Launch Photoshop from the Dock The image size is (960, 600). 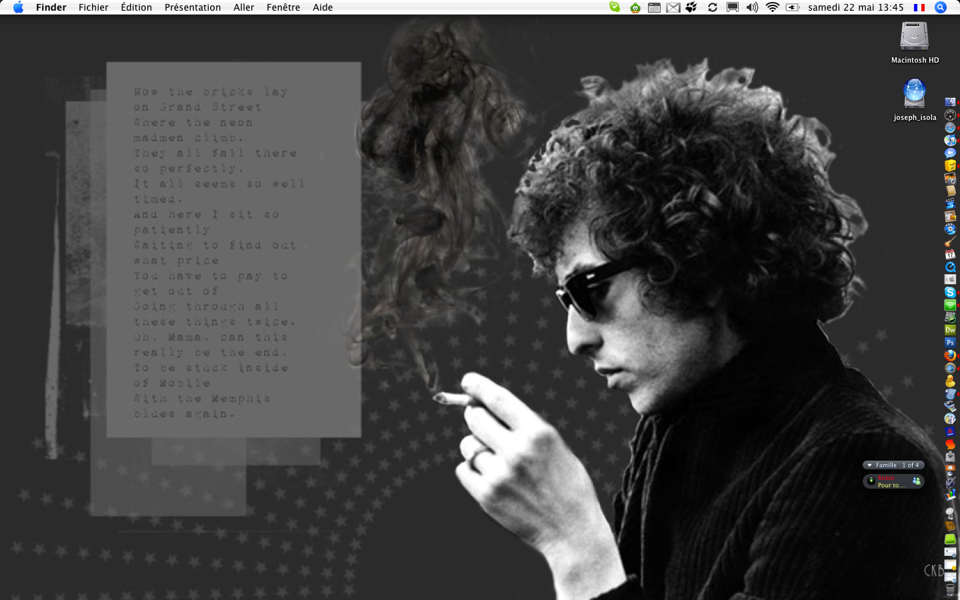point(950,343)
